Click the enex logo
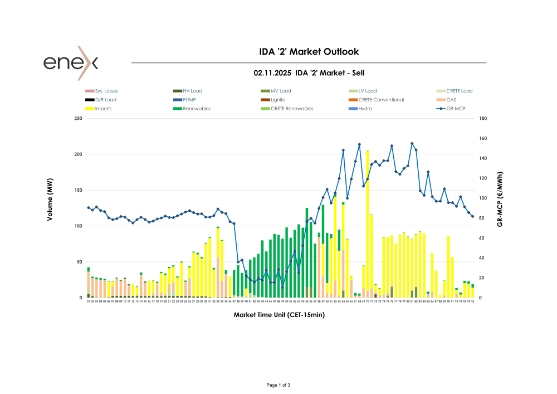Viewport: 557px width, 394px height. pyautogui.click(x=71, y=62)
